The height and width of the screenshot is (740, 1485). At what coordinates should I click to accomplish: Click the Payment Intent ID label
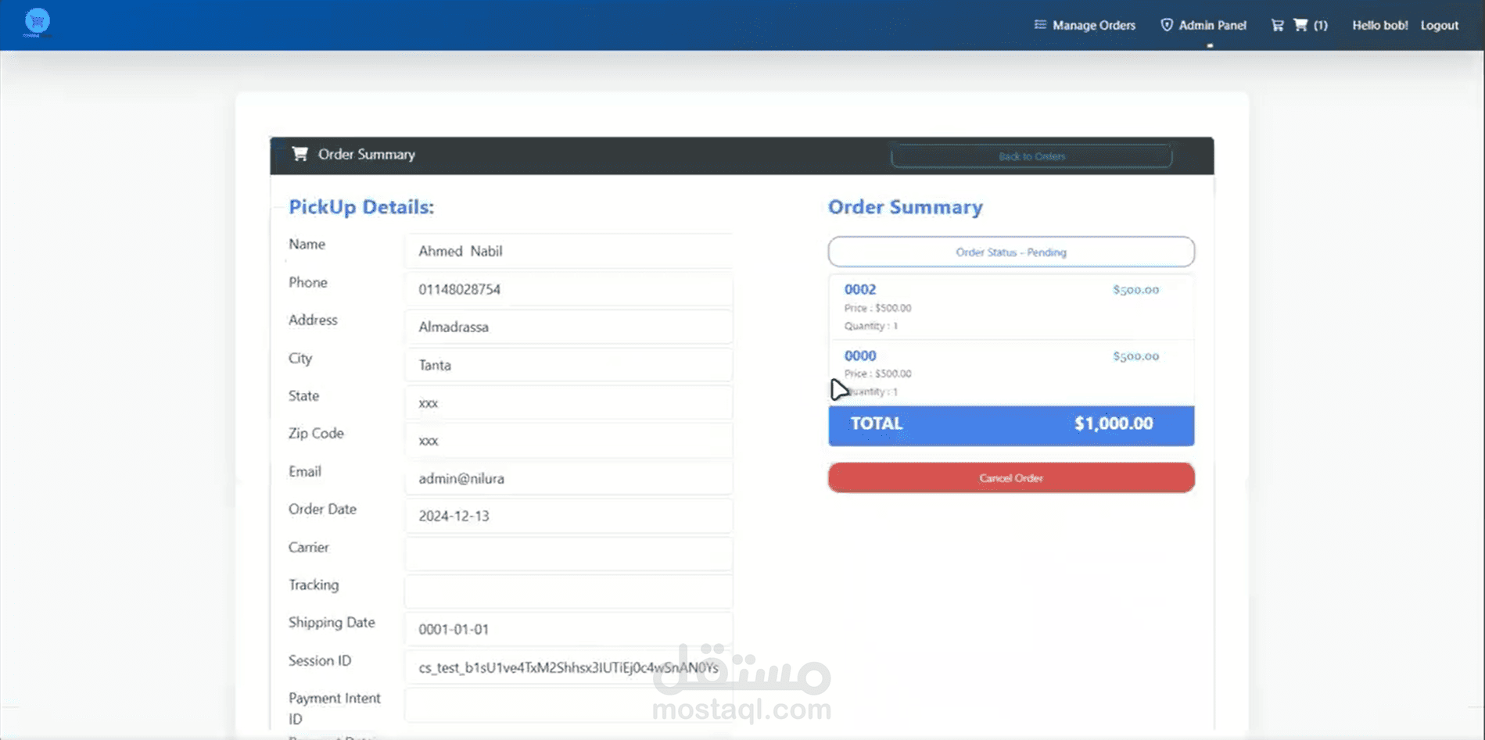click(335, 708)
